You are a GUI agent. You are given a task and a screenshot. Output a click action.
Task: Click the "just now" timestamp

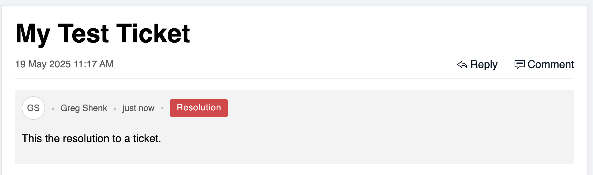pyautogui.click(x=138, y=108)
